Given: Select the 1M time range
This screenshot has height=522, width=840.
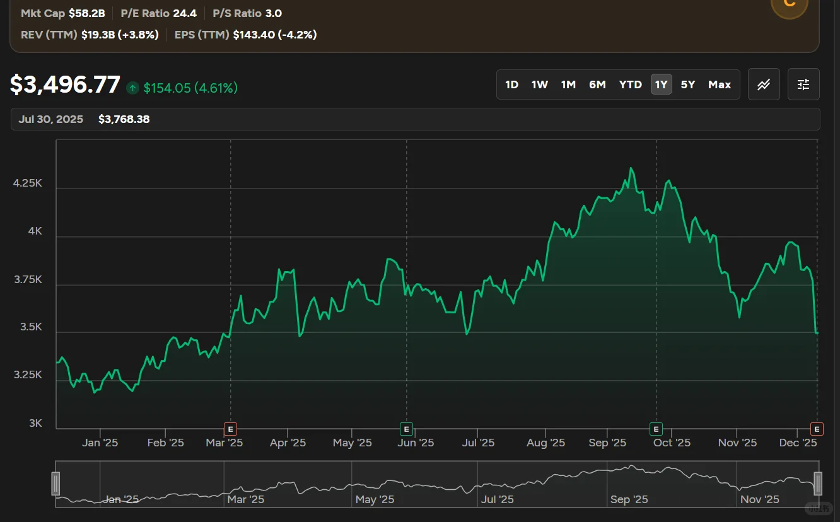Looking at the screenshot, I should coord(568,84).
